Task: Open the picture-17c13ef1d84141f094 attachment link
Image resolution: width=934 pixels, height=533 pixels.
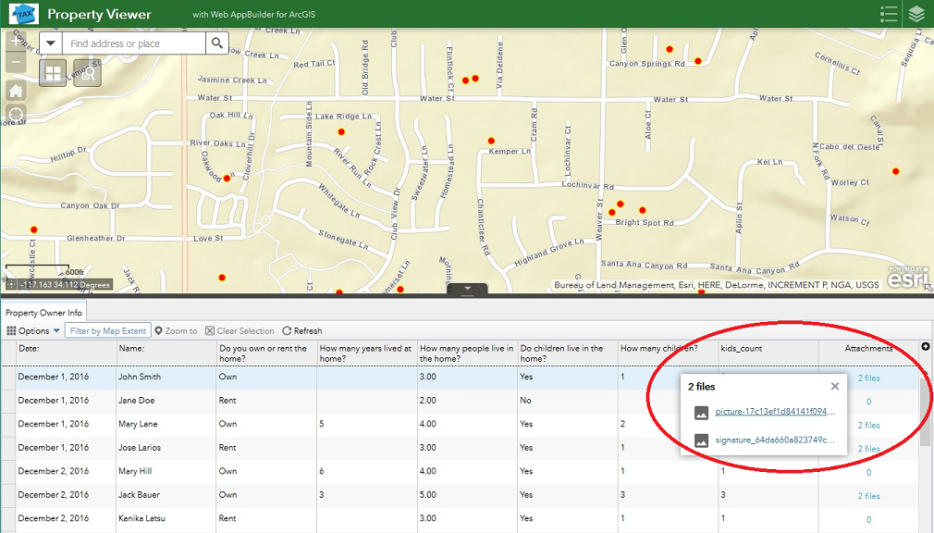Action: tap(775, 412)
